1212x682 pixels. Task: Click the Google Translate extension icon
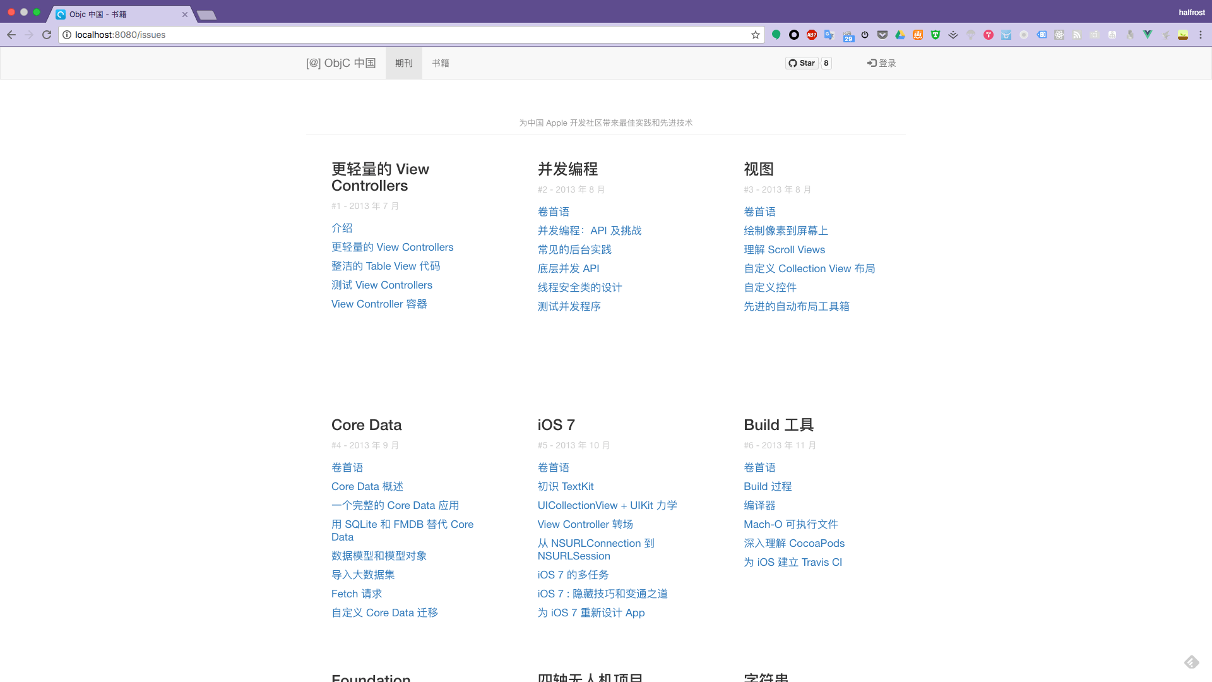pyautogui.click(x=829, y=35)
